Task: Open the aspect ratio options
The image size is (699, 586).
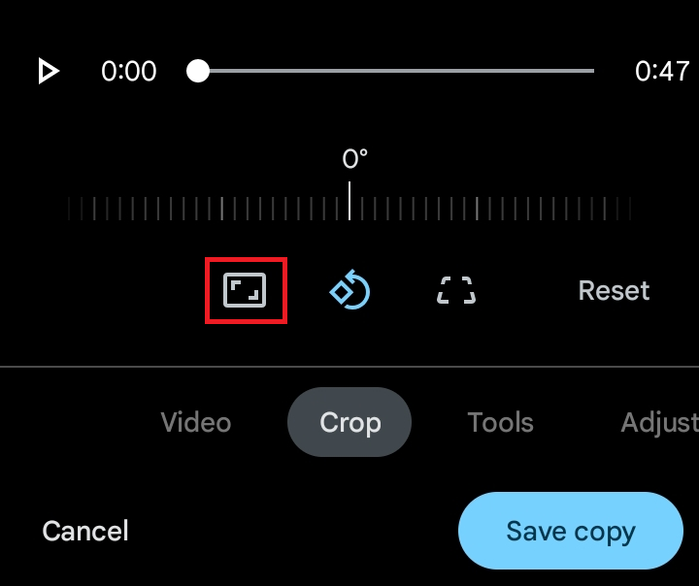Action: (246, 290)
